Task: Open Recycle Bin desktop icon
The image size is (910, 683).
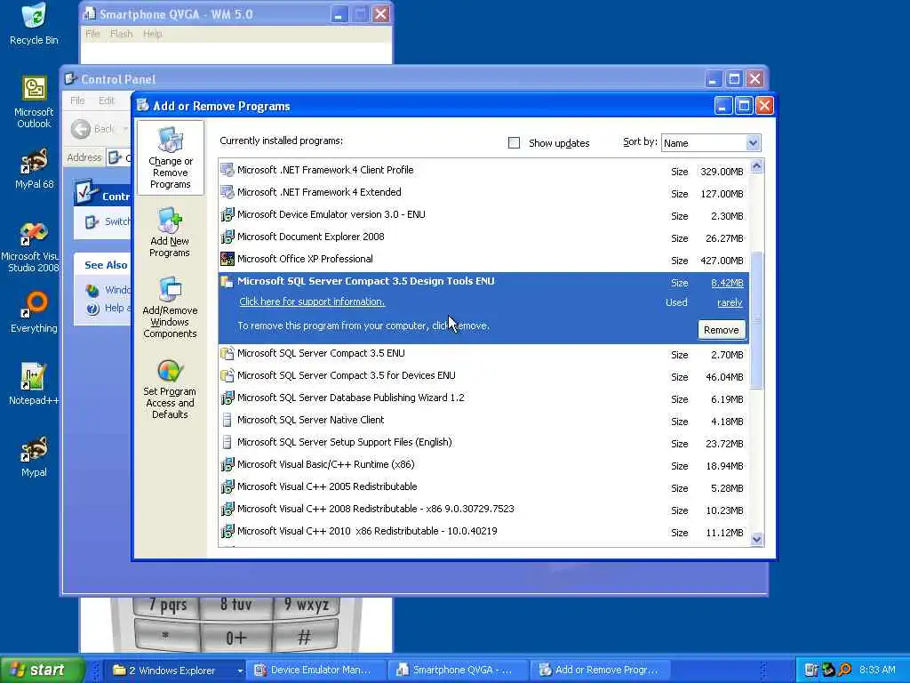Action: click(34, 24)
